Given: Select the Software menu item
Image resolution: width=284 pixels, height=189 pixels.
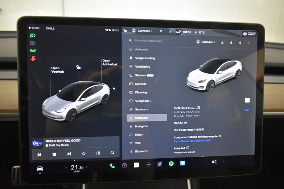Looking at the screenshot, I should click(x=147, y=118).
